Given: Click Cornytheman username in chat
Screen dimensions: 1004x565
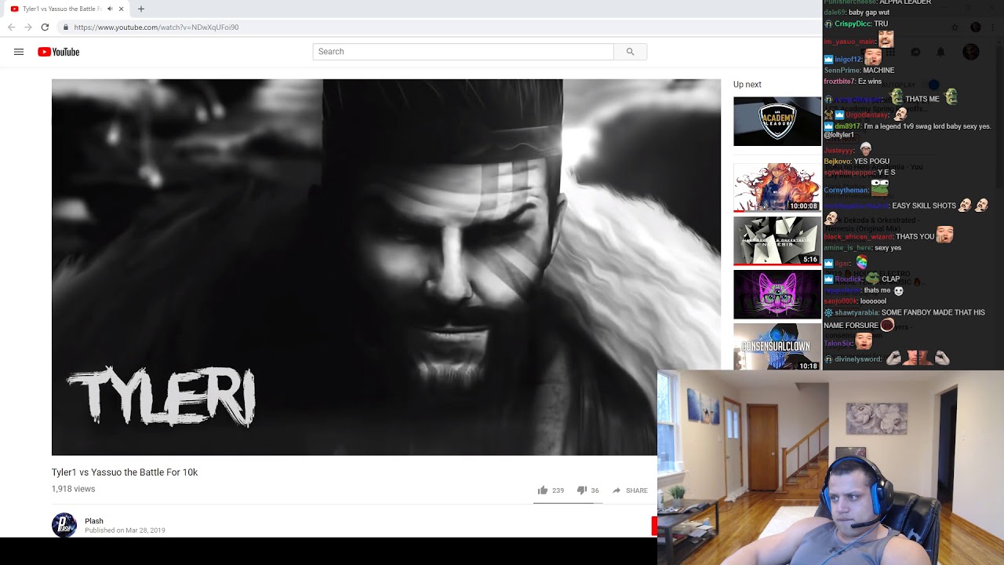Looking at the screenshot, I should pyautogui.click(x=846, y=190).
